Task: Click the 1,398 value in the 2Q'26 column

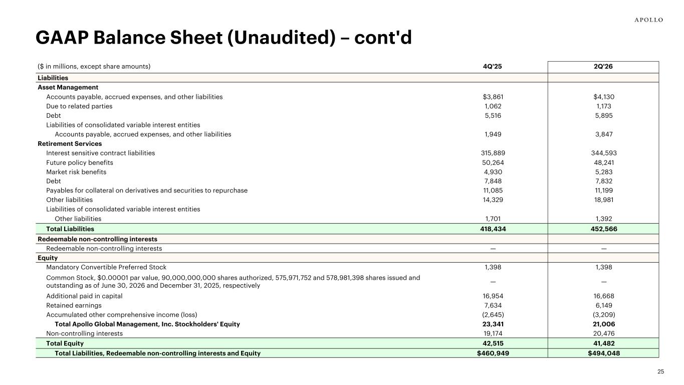Action: pyautogui.click(x=603, y=267)
